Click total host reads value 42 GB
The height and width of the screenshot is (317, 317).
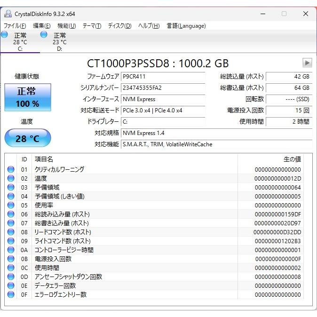[289, 77]
